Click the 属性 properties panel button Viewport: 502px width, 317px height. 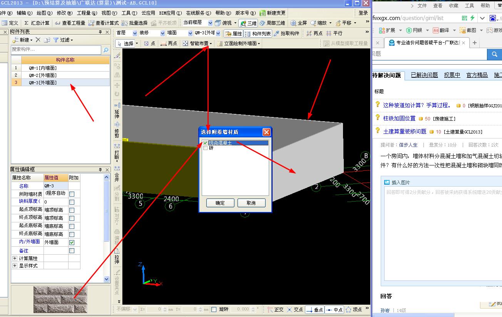pos(233,33)
